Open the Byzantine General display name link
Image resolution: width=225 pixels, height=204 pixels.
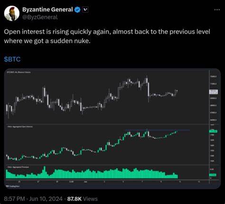47,9
